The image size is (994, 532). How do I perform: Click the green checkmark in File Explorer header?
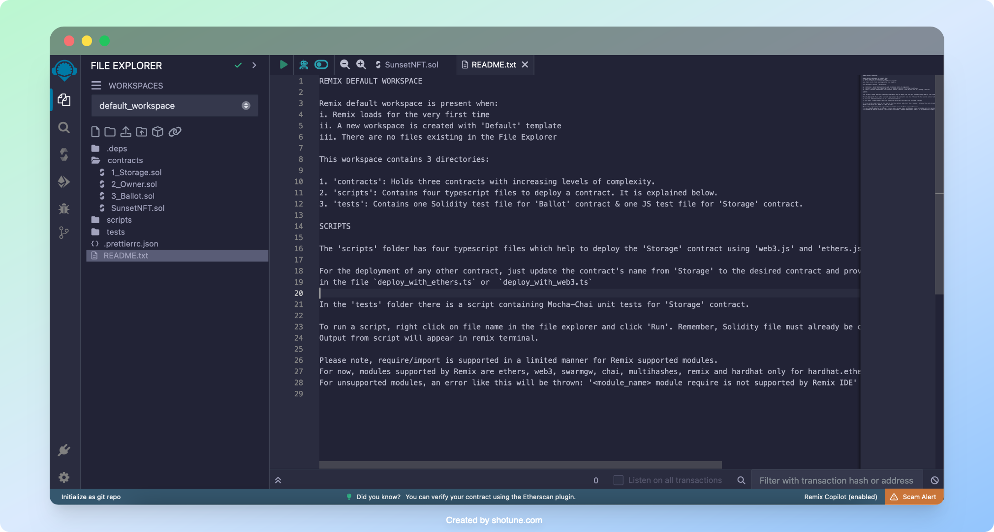[238, 65]
